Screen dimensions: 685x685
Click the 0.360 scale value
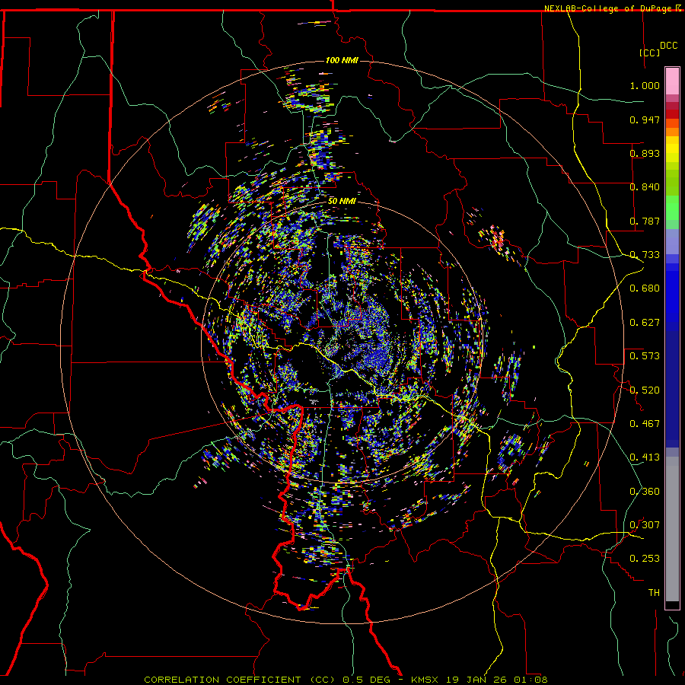645,492
